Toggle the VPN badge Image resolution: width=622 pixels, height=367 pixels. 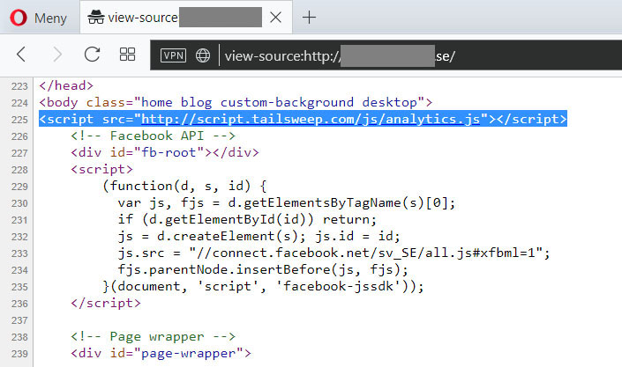[x=173, y=55]
